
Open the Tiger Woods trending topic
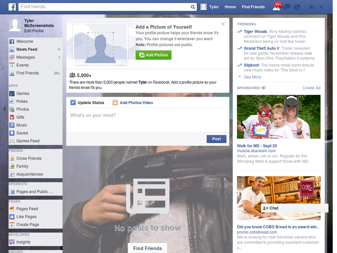[x=255, y=32]
